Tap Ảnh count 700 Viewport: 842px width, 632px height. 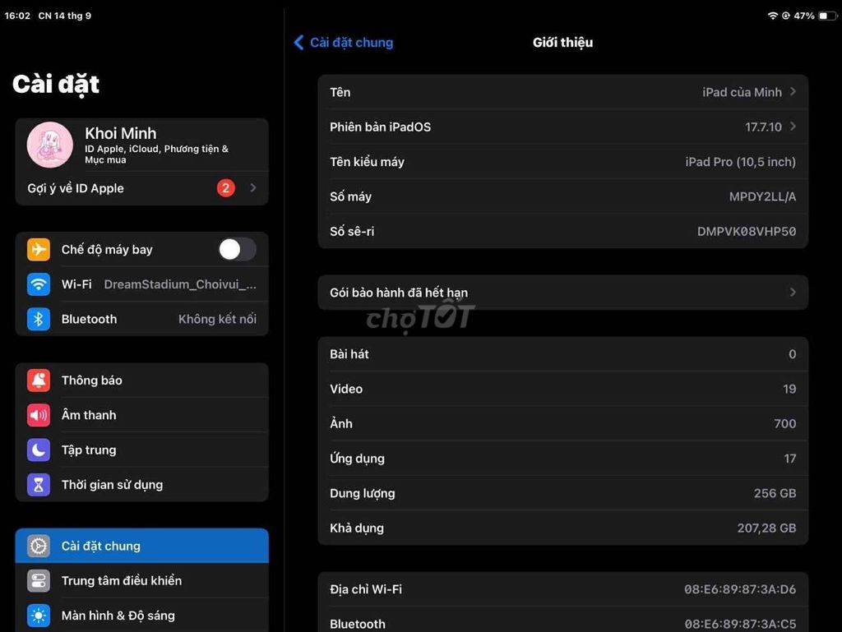pyautogui.click(x=785, y=424)
